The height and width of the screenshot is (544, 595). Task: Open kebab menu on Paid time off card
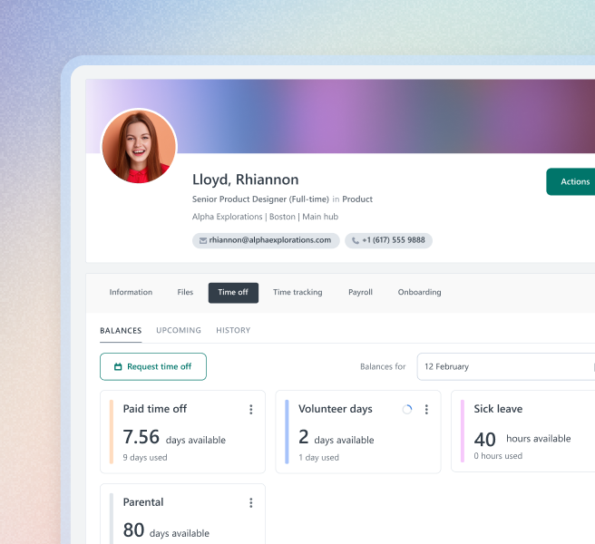point(251,409)
